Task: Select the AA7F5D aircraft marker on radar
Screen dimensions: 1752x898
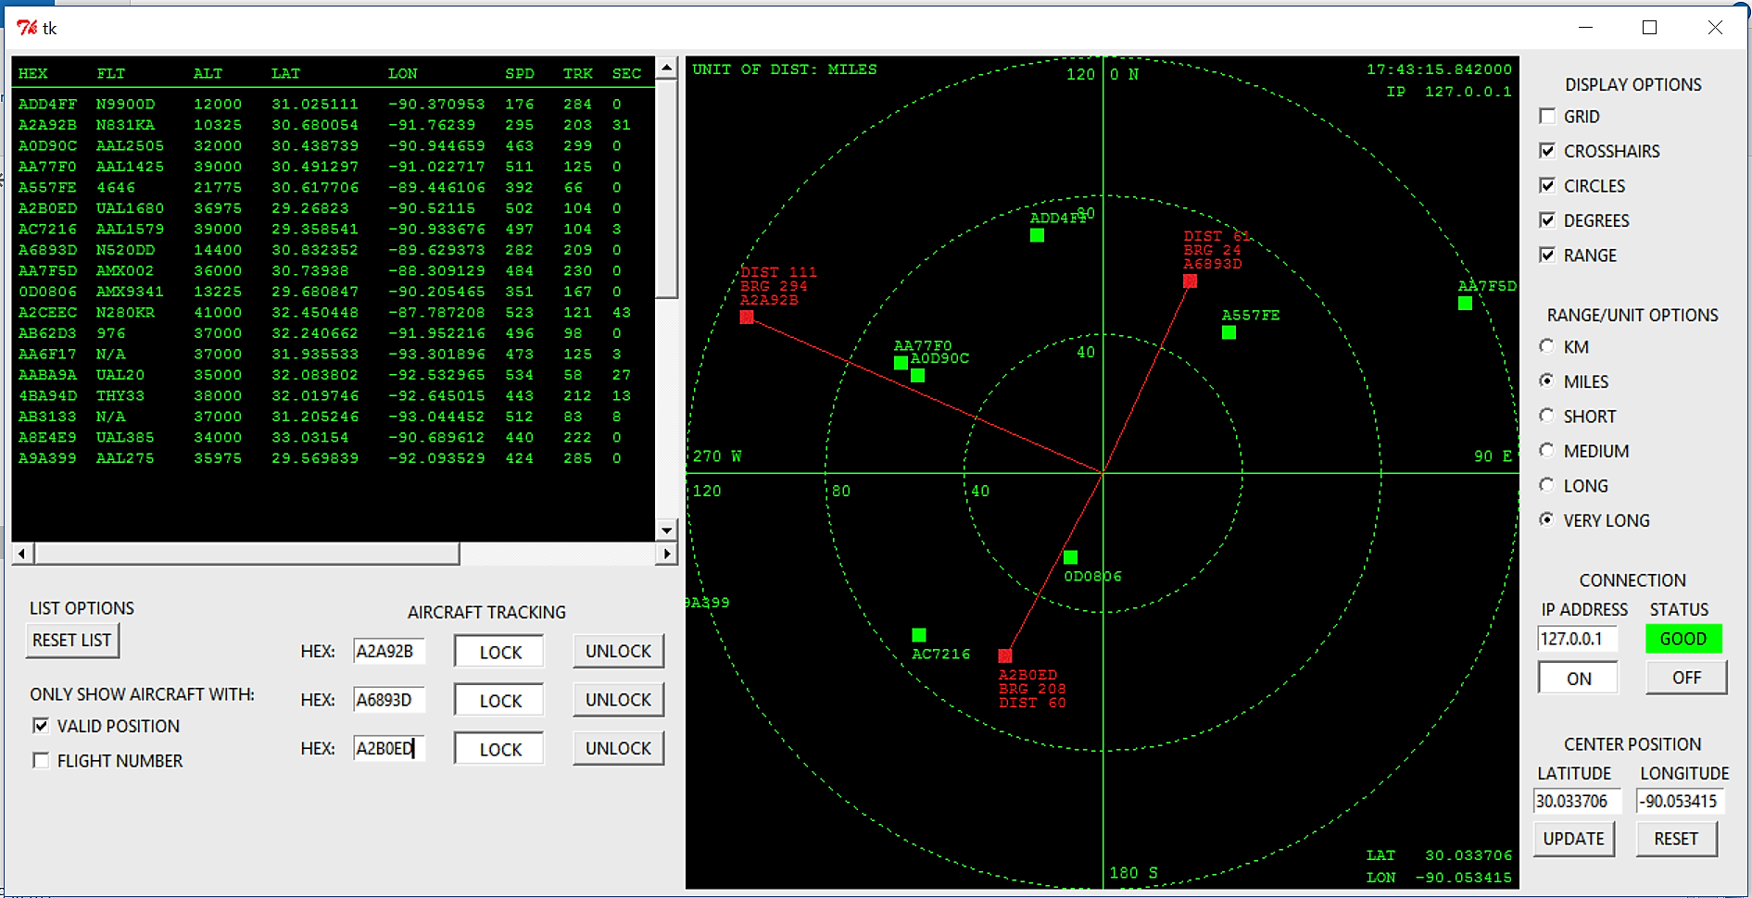Action: click(1465, 303)
